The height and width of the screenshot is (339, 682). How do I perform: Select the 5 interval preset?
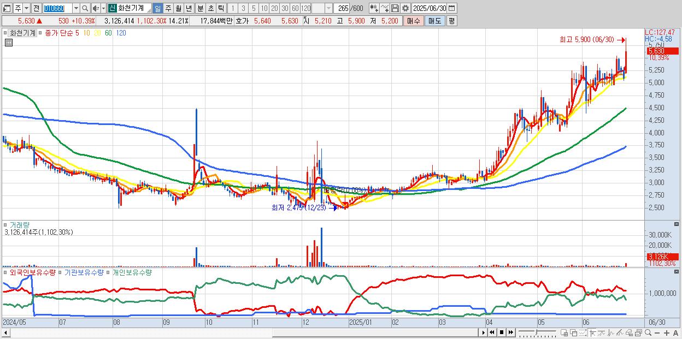(x=254, y=8)
